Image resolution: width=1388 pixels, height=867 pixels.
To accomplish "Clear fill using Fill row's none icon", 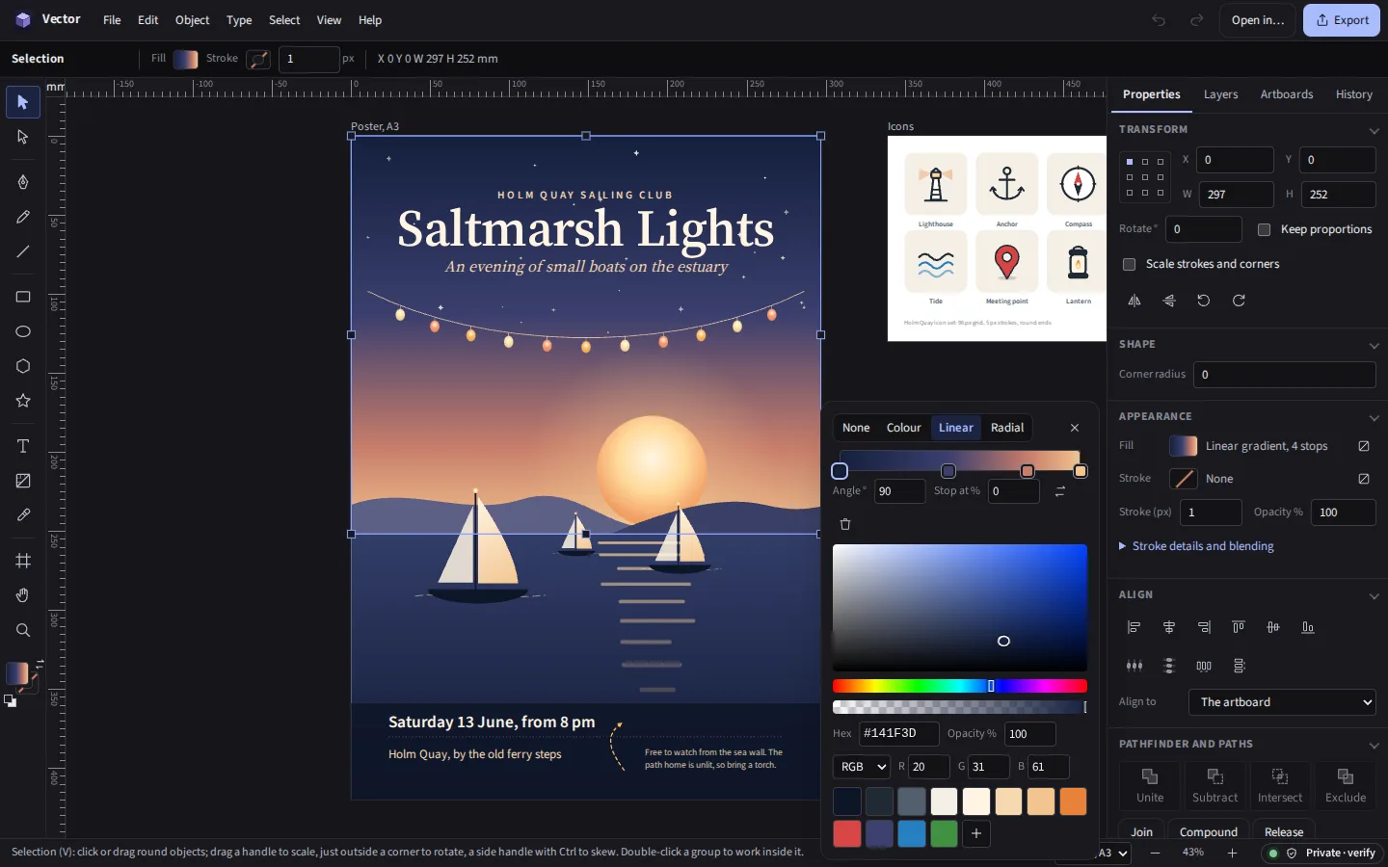I will [x=1364, y=446].
